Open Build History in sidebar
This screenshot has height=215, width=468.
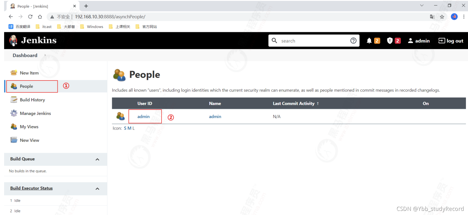click(x=32, y=100)
